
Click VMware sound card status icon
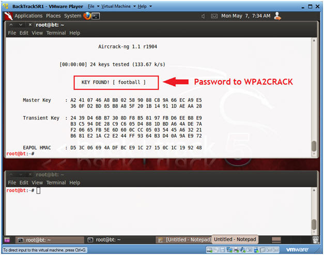point(243,250)
